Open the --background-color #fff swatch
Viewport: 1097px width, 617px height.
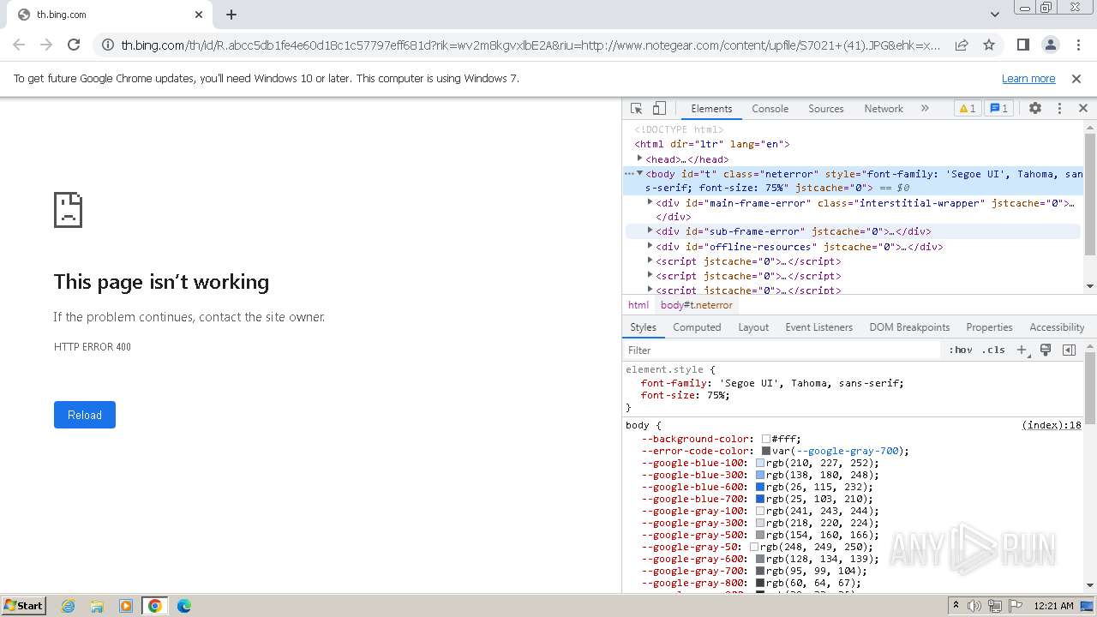[x=766, y=439]
